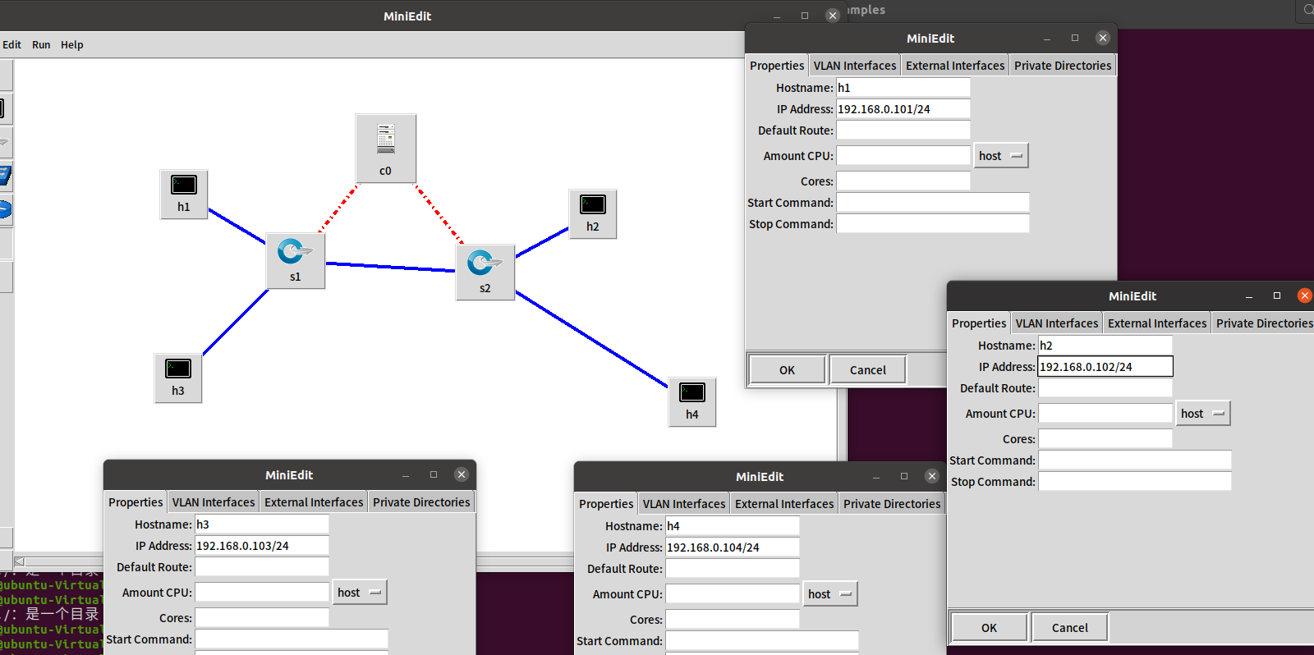The width and height of the screenshot is (1314, 655).
Task: Click Cores field in h3 dialog
Action: 262,618
